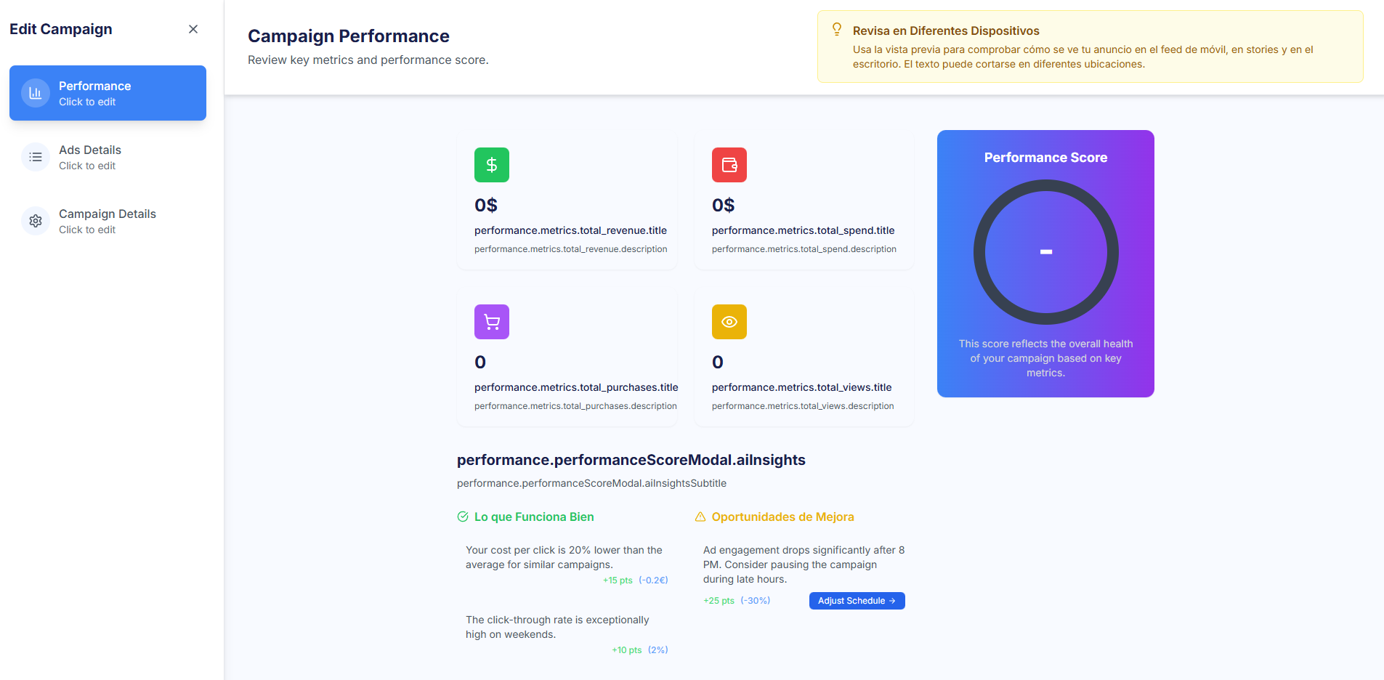Select the total views metric card title

pos(801,387)
